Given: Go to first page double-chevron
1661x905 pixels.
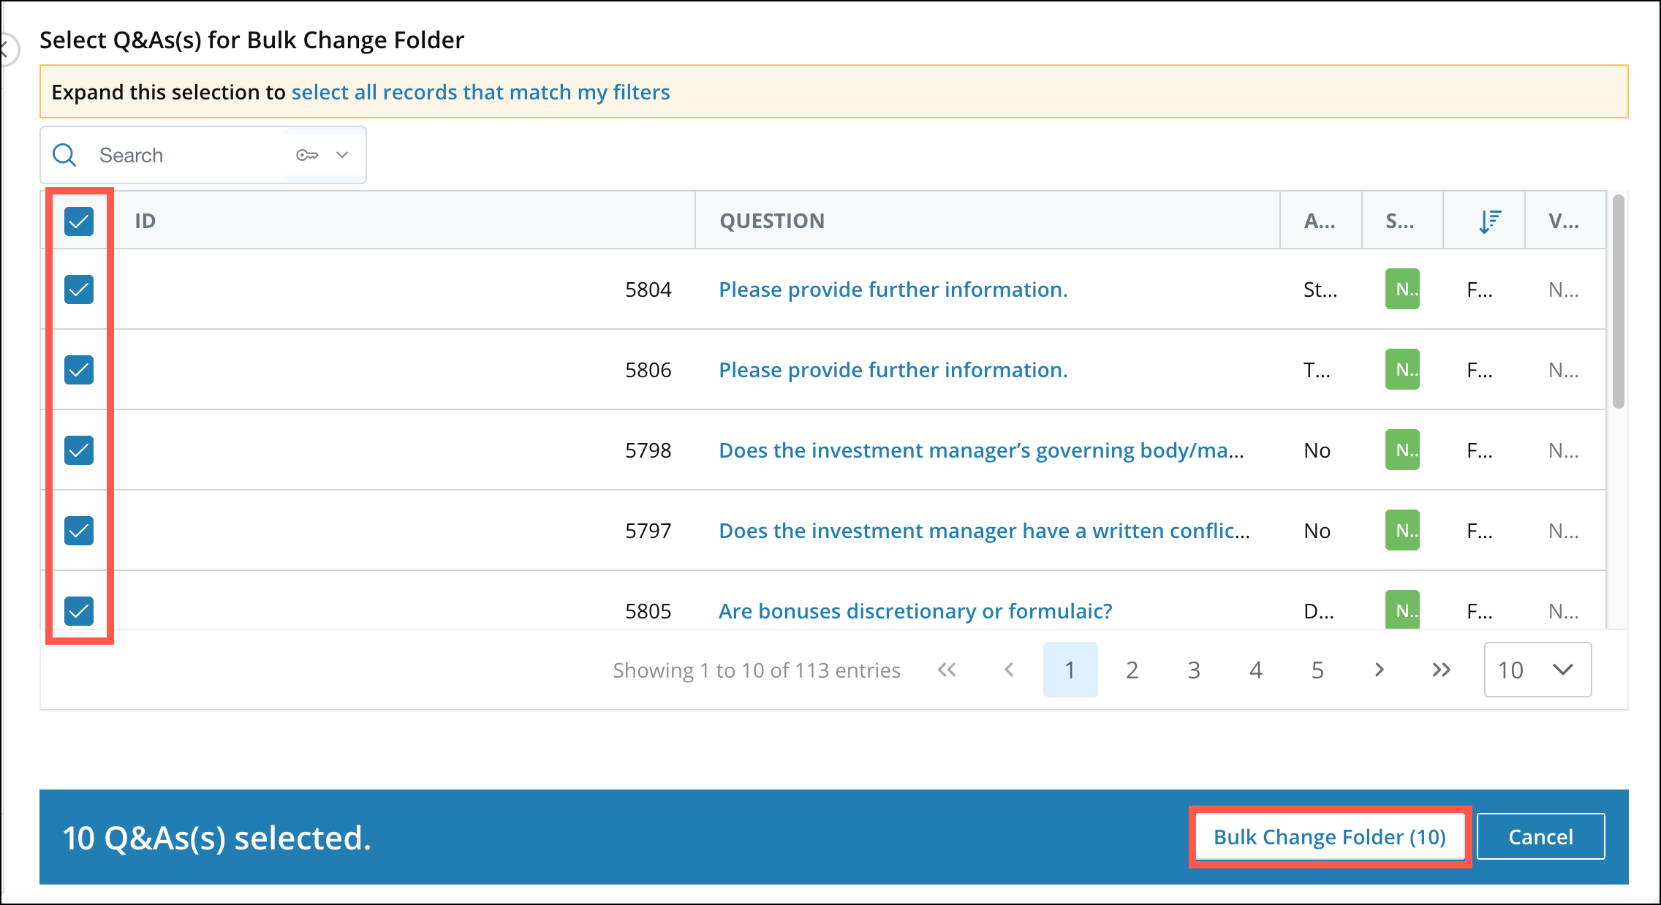Looking at the screenshot, I should point(947,670).
